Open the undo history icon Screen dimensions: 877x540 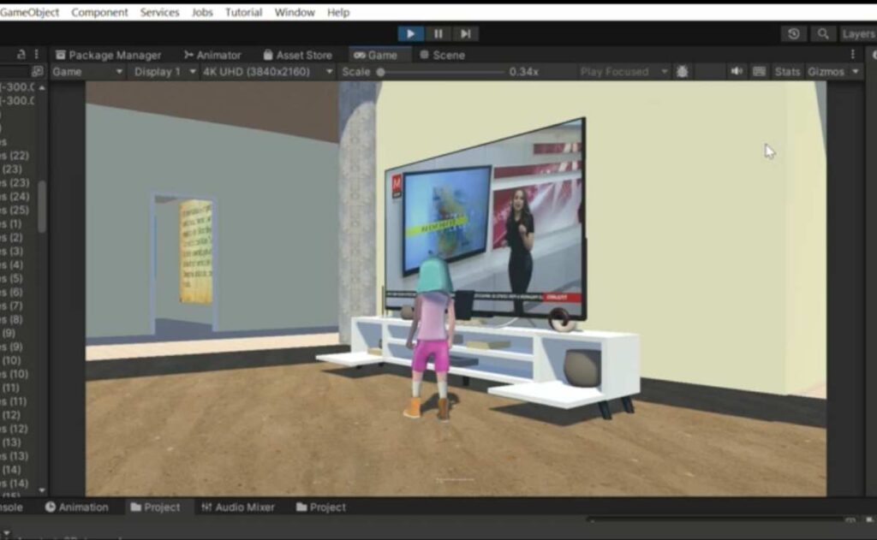pos(793,34)
